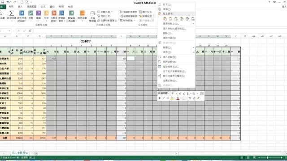The height and width of the screenshot is (161, 287).
Task: Choose Define Name (定義名稱) in context menu
Action: click(x=176, y=80)
